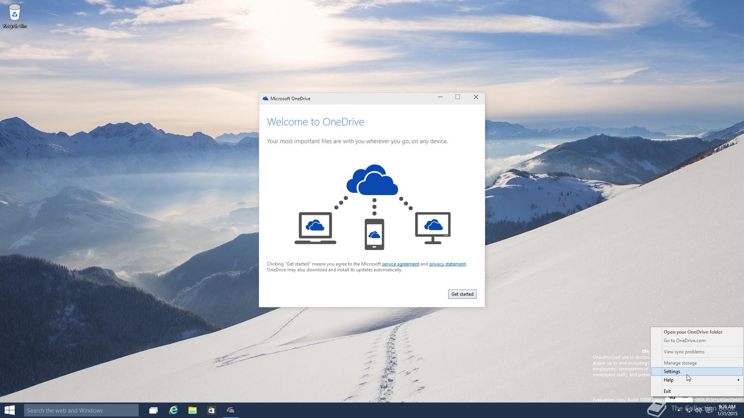Click the Search the web and Windows box
This screenshot has width=744, height=418.
81,410
